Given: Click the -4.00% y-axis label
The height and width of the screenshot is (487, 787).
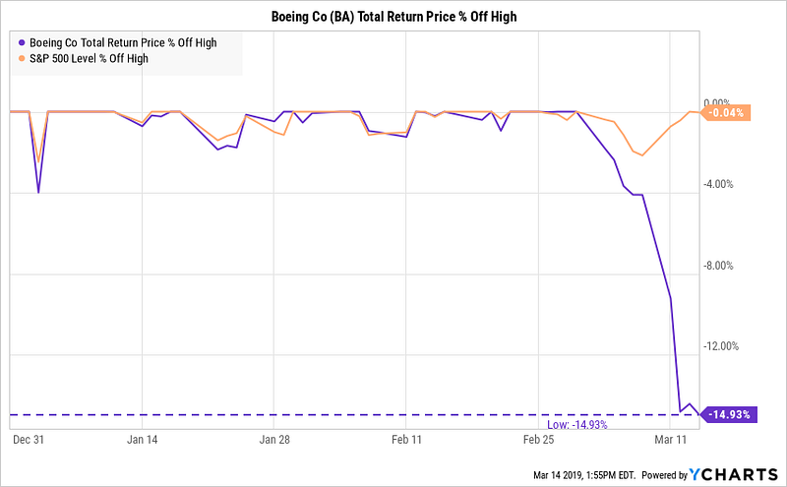Looking at the screenshot, I should (718, 184).
